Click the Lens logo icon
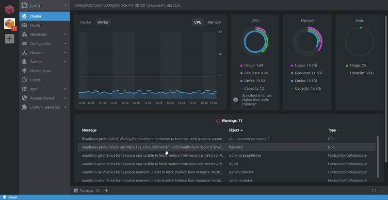 tap(24, 5)
